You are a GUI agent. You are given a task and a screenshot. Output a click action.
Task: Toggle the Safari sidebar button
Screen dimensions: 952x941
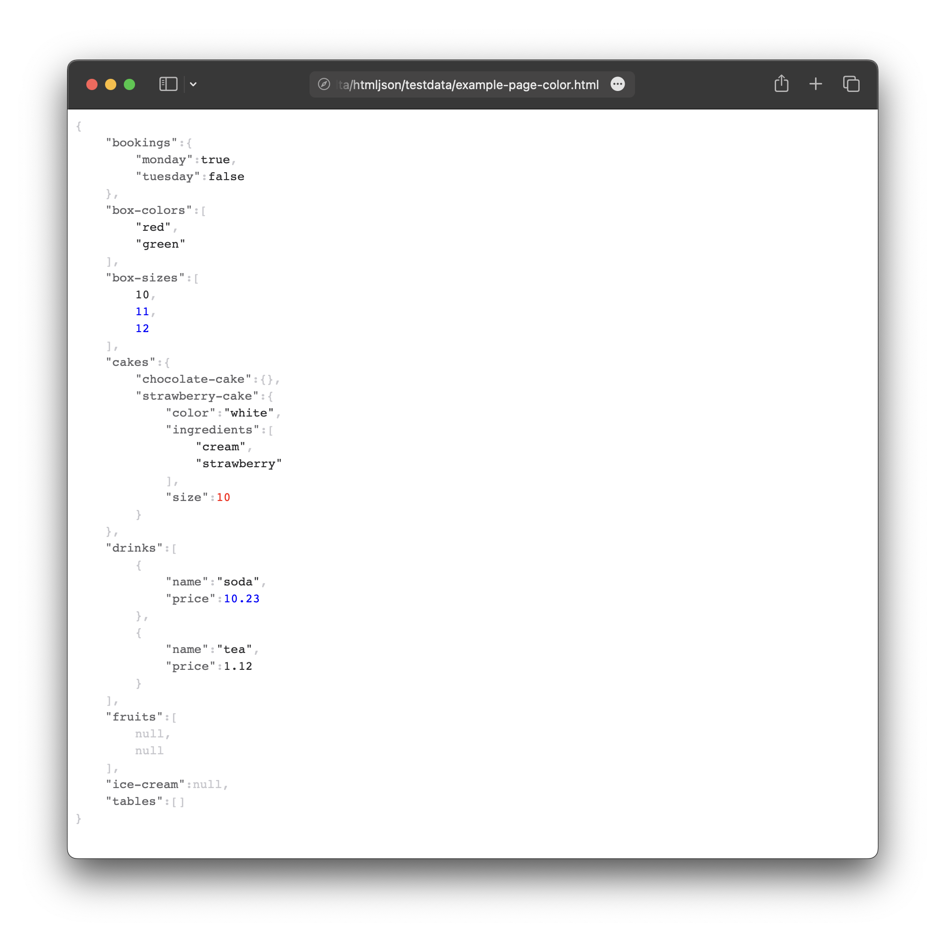coord(168,84)
